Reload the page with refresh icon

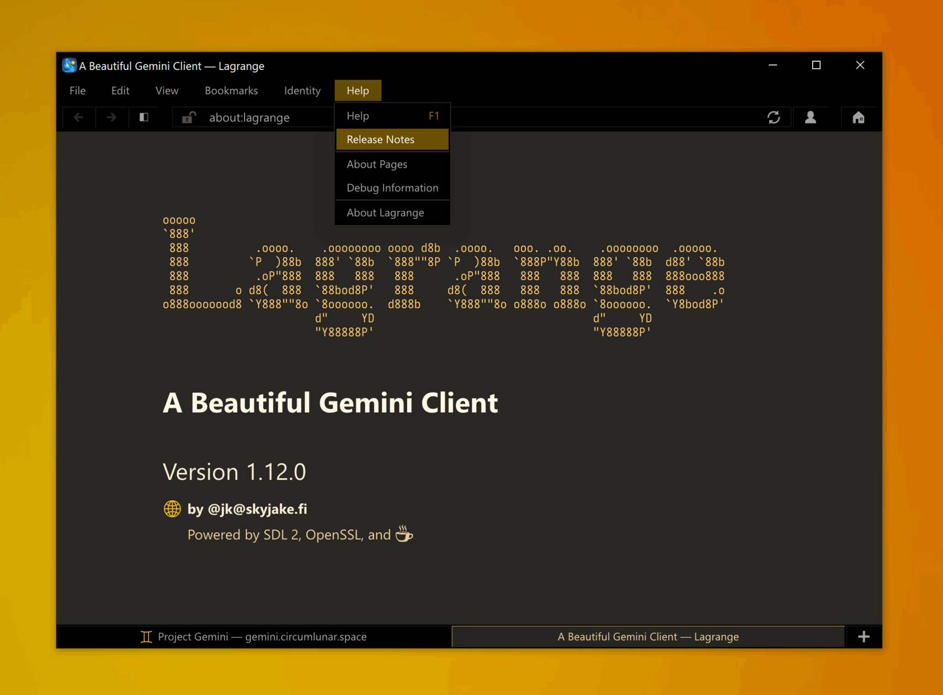coord(774,117)
